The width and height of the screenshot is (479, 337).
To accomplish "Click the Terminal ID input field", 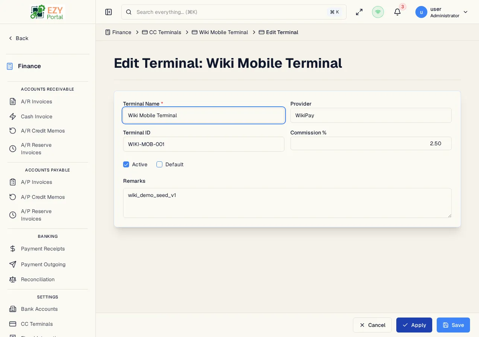I will coord(204,144).
